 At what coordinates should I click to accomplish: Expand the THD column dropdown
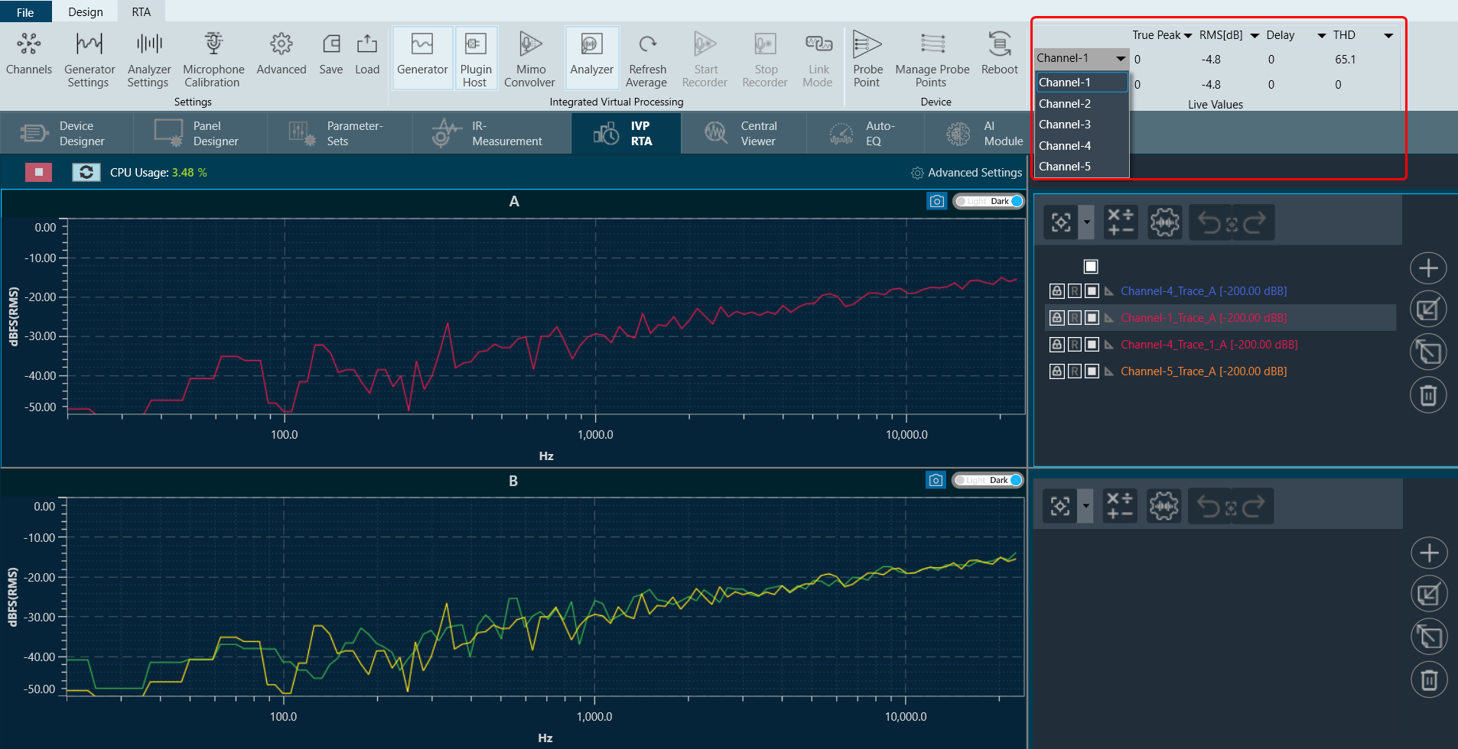point(1388,36)
